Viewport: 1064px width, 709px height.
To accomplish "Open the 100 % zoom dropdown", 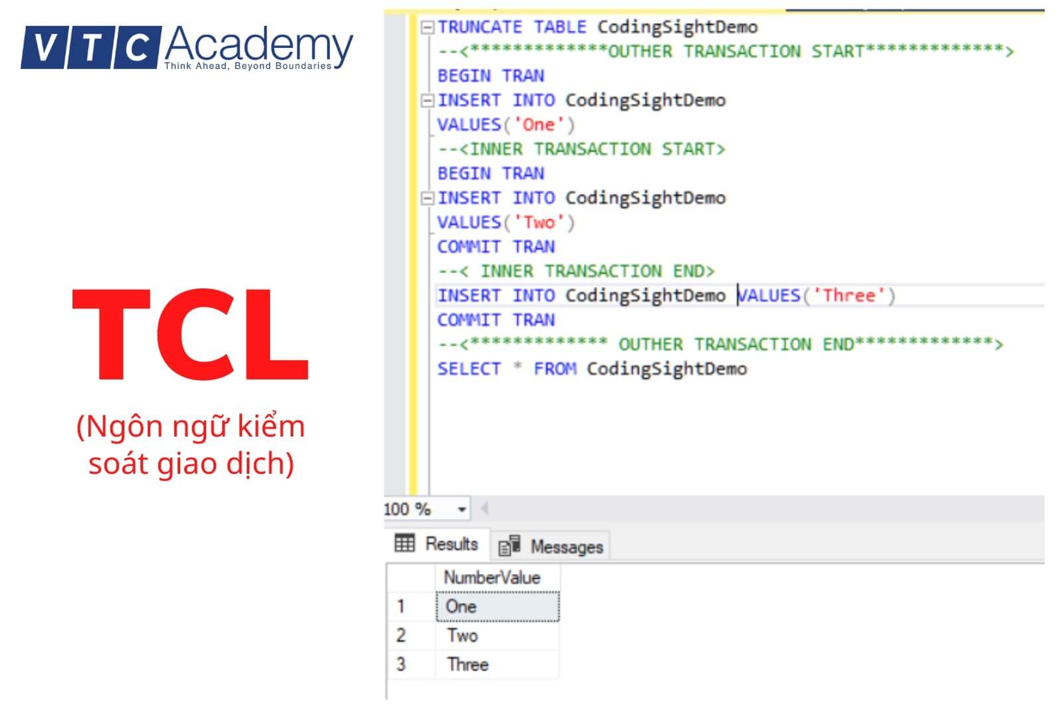I will coord(462,510).
